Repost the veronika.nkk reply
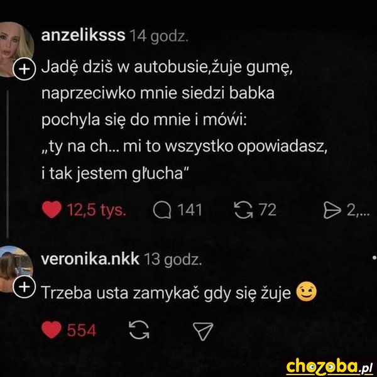The height and width of the screenshot is (377, 377). tap(139, 330)
